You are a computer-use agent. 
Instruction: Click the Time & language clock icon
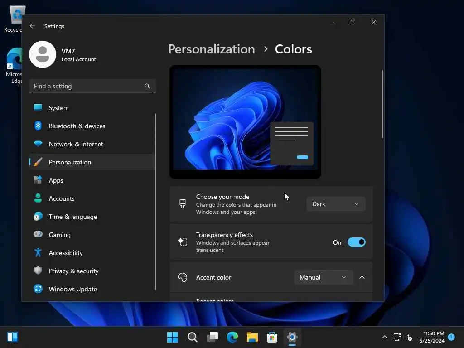point(38,216)
